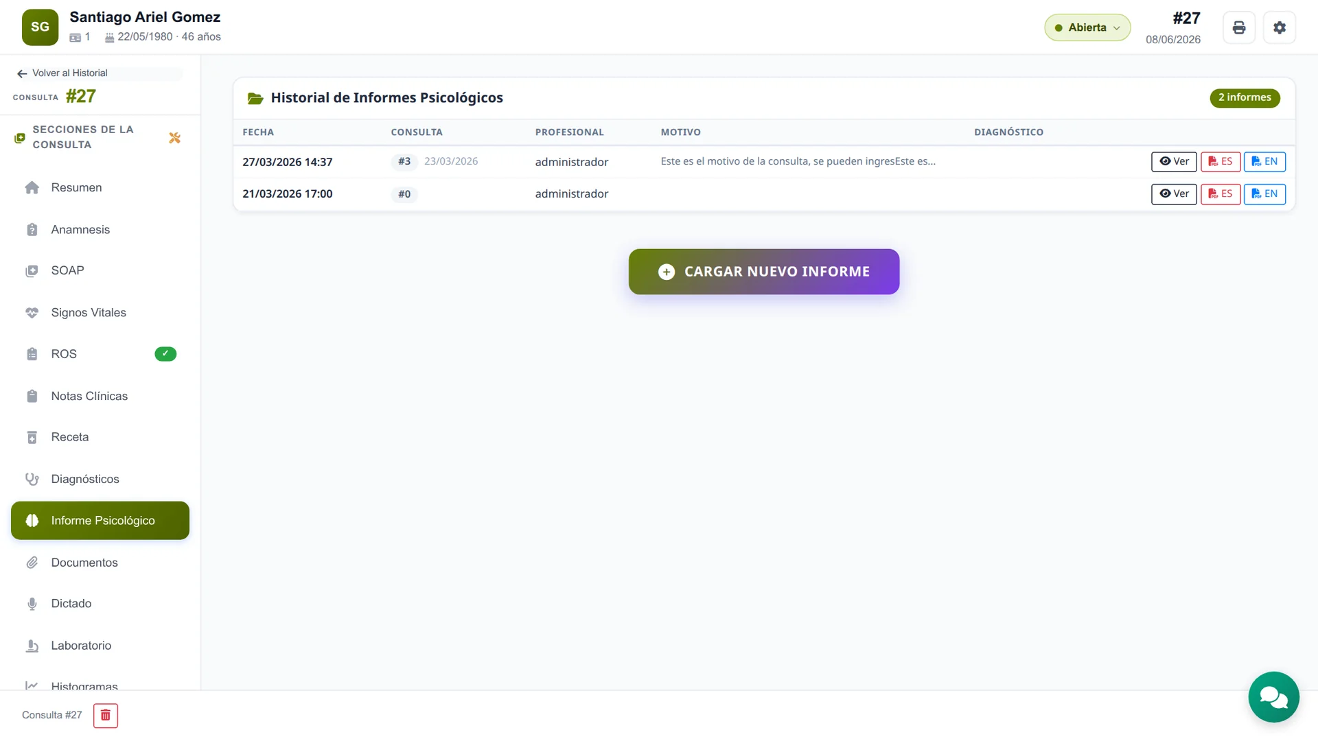Click the green ROS completed check badge
This screenshot has width=1318, height=741.
point(165,354)
